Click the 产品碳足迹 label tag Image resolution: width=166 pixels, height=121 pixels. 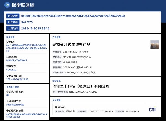pyautogui.click(x=58, y=72)
